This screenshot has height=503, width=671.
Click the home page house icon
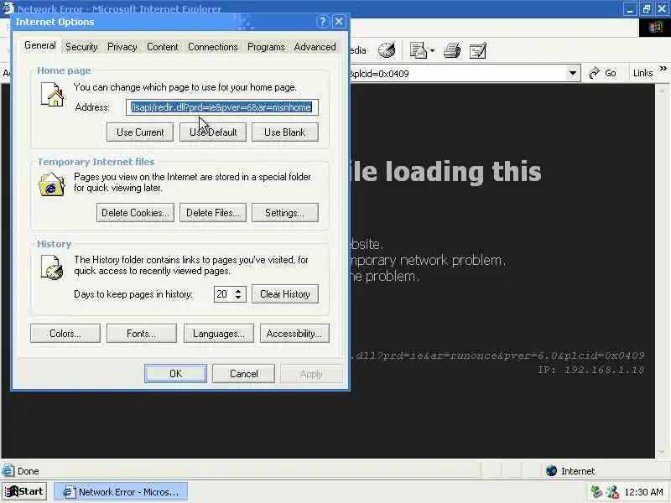[52, 94]
